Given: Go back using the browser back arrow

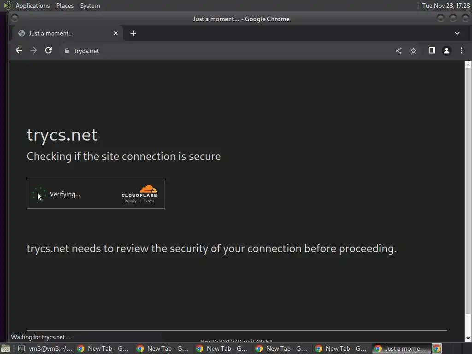Looking at the screenshot, I should (x=18, y=51).
